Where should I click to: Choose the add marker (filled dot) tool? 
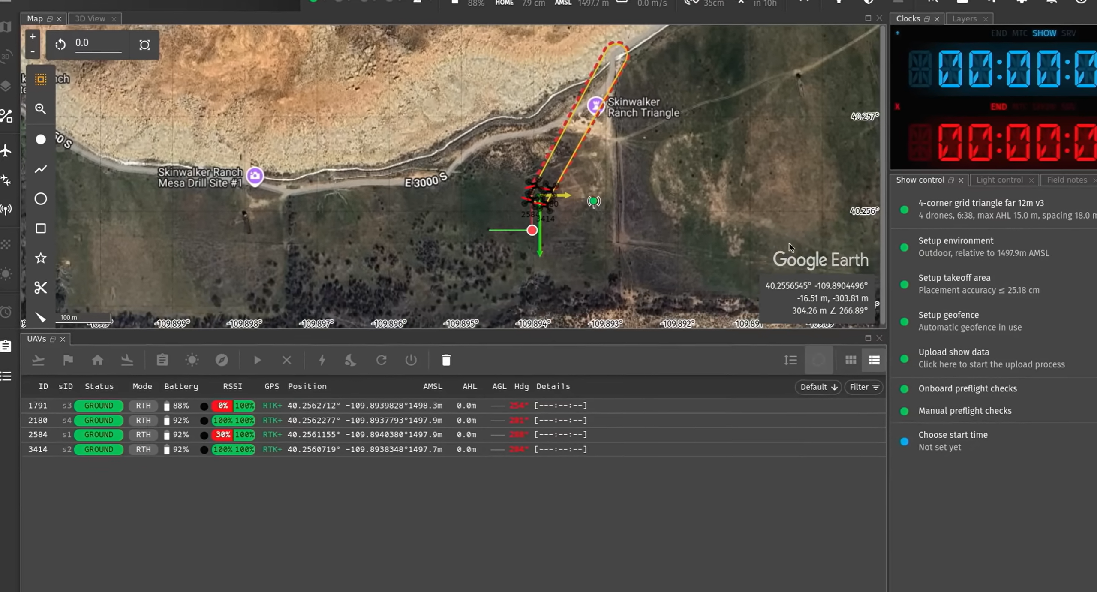41,139
